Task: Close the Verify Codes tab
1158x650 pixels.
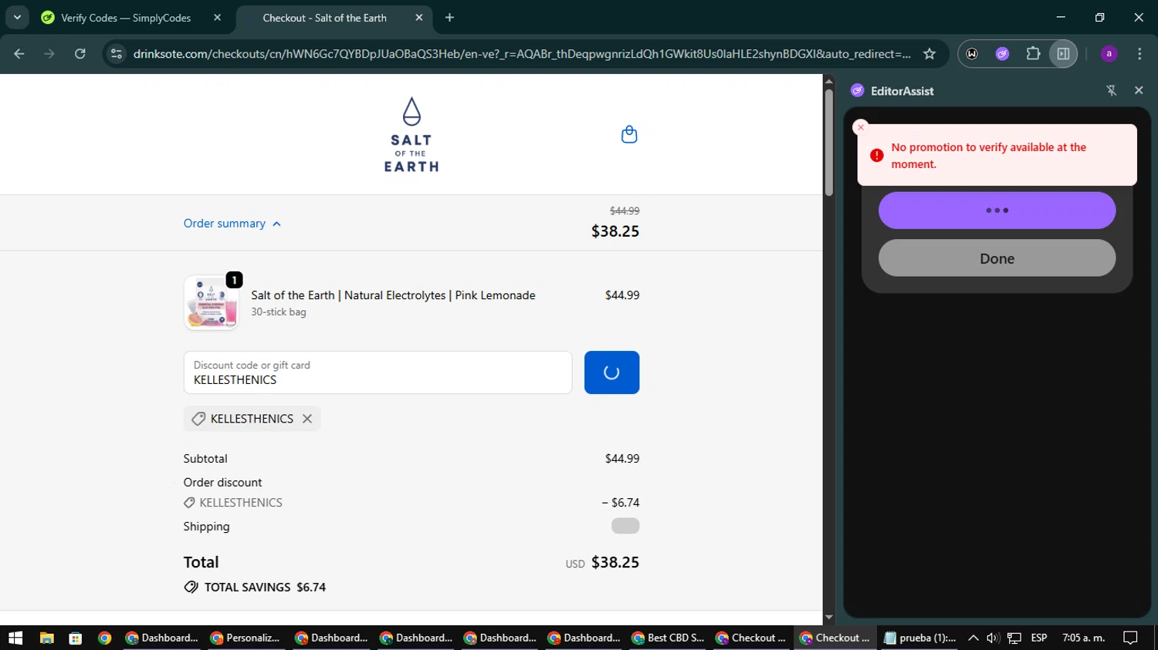Action: [217, 18]
